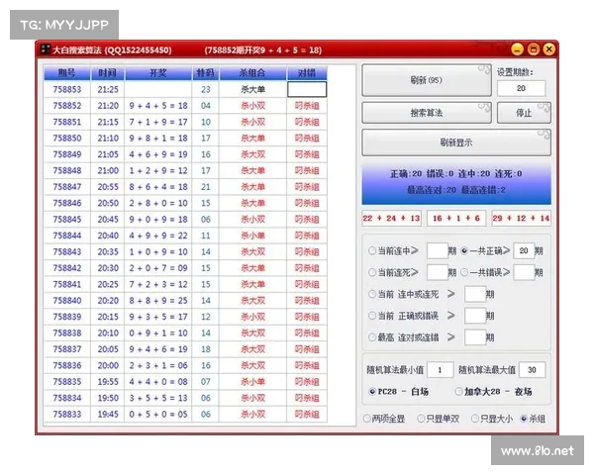Click result 2 + 8 + 0 = 10
Screen dimensions: 594x475
coord(158,203)
